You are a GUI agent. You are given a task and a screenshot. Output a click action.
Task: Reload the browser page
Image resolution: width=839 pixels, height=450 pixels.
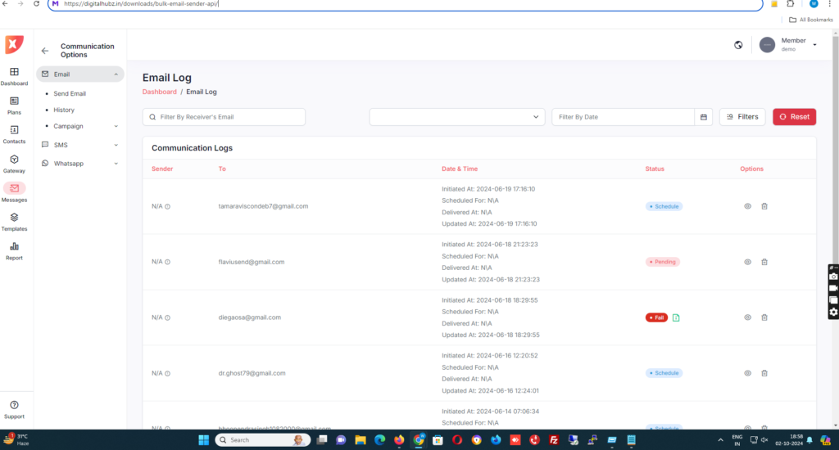[x=36, y=4]
